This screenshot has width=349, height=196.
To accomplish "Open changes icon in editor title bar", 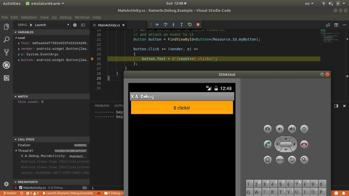I will (328, 25).
